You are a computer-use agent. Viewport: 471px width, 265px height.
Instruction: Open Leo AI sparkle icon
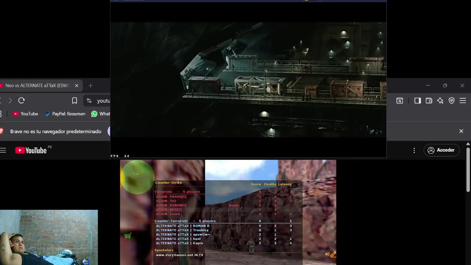pos(440,100)
